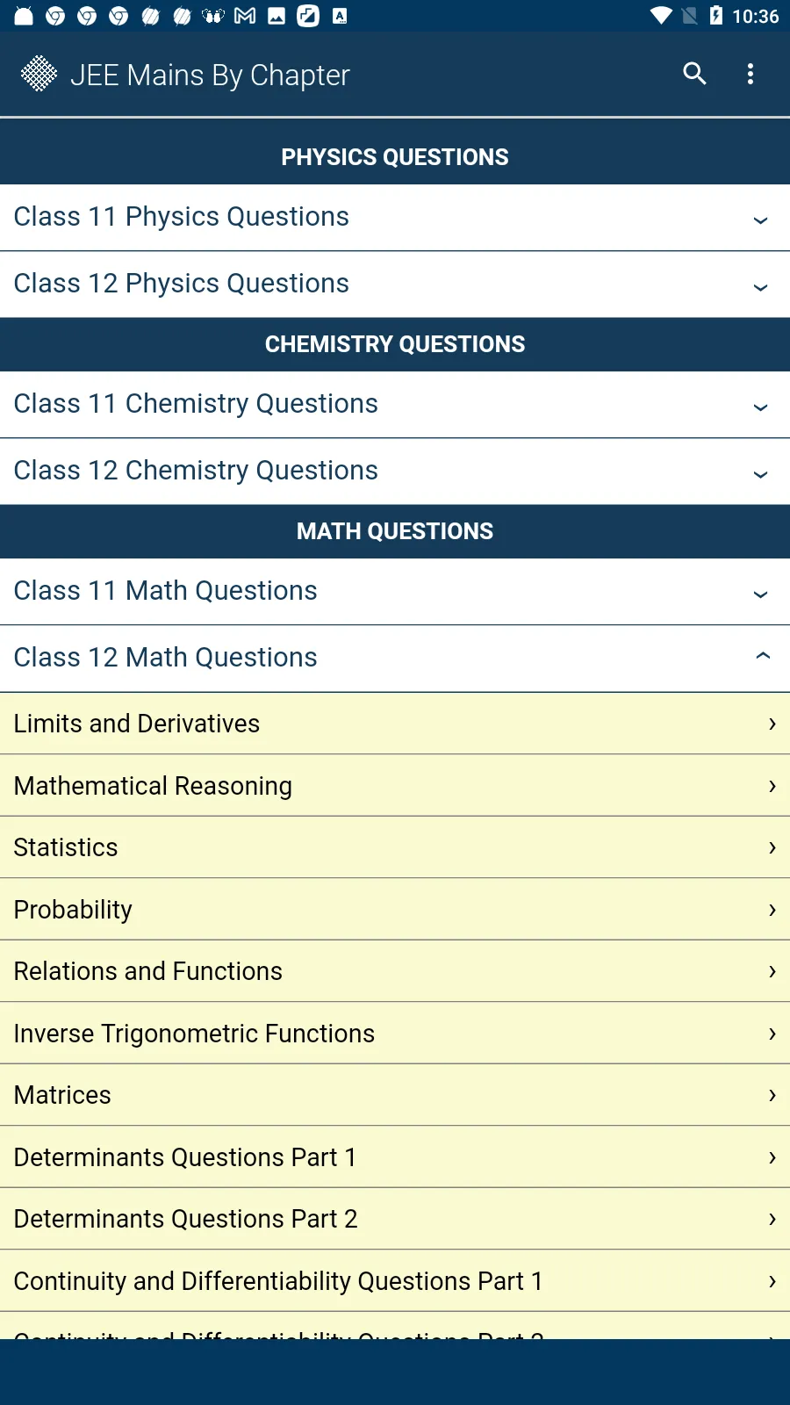Viewport: 790px width, 1405px height.
Task: Tap the Gmail notification icon in status bar
Action: pos(245,16)
